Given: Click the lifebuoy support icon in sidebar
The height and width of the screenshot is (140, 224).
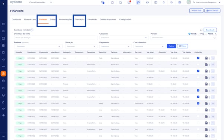Looking at the screenshot, I should click(3, 95).
